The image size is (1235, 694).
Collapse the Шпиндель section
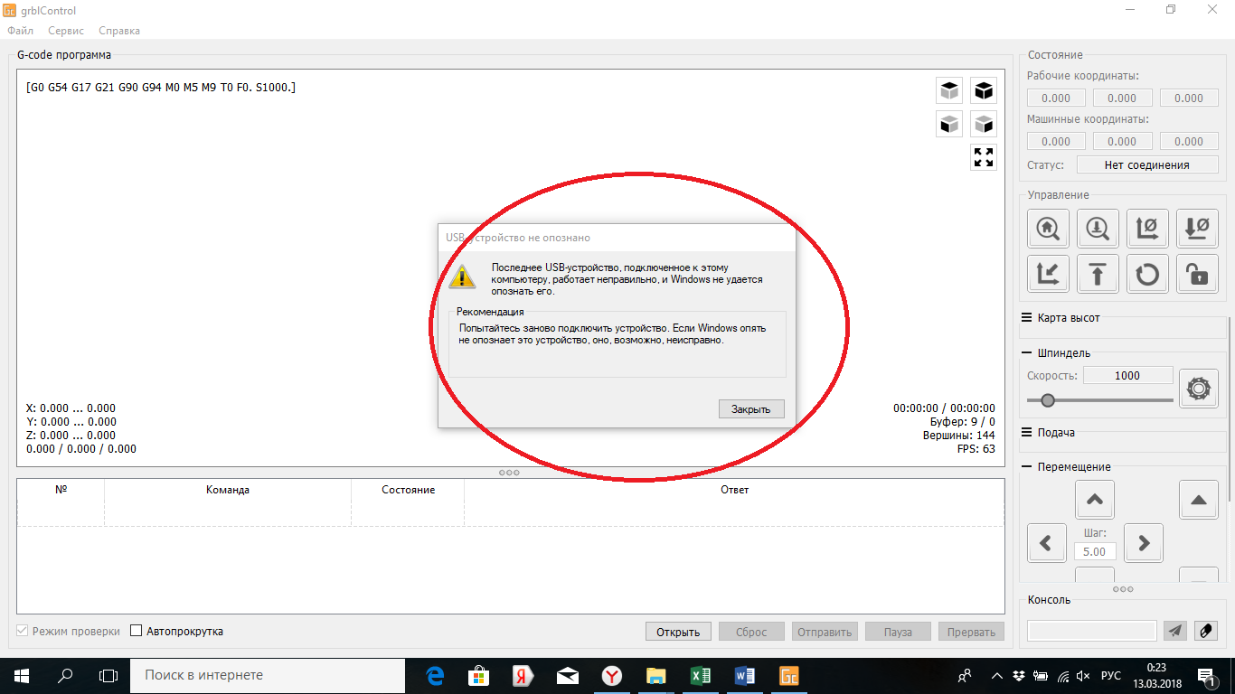click(x=1055, y=353)
